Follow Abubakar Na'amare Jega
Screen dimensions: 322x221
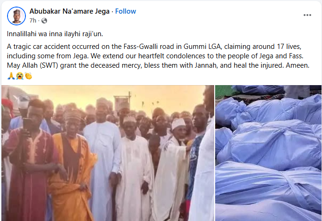126,11
